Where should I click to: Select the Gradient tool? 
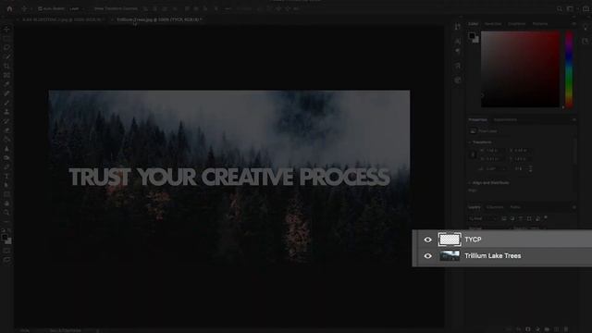point(6,140)
